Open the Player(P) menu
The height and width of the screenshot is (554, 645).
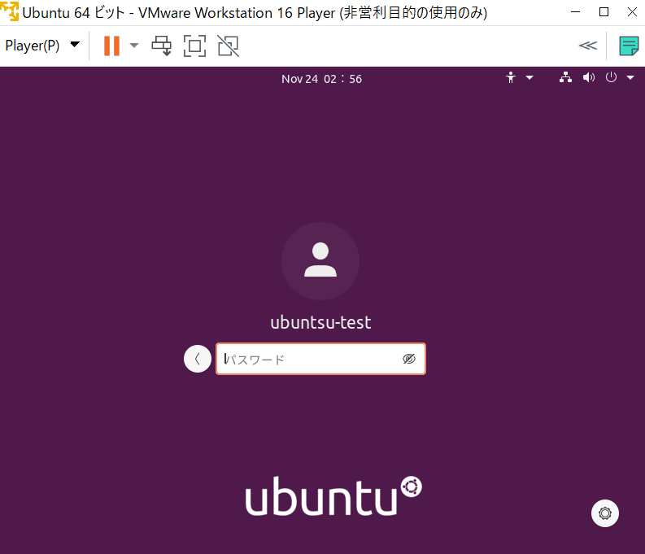[42, 46]
